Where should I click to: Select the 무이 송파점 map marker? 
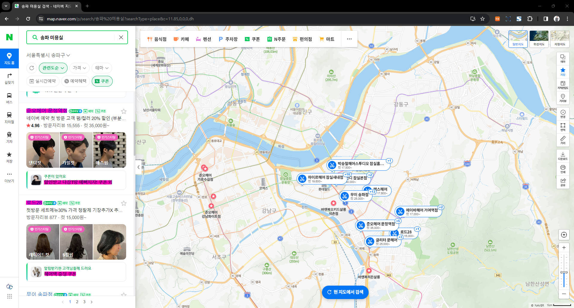point(355,196)
